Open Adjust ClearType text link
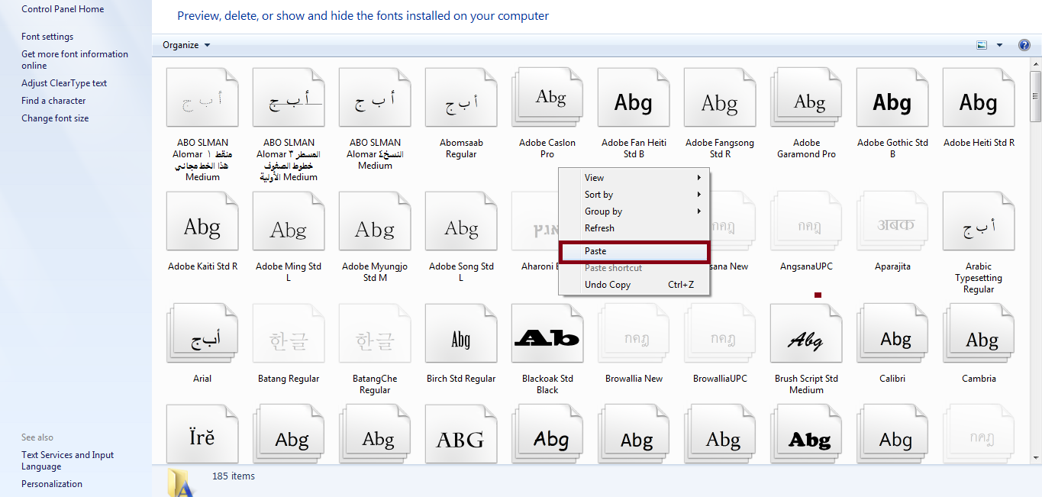Viewport: 1042px width, 497px height. pyautogui.click(x=64, y=83)
